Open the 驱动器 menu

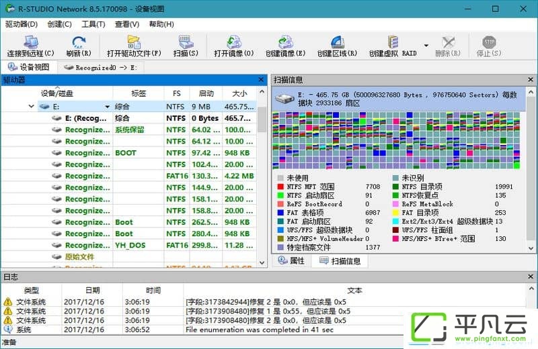[x=22, y=24]
